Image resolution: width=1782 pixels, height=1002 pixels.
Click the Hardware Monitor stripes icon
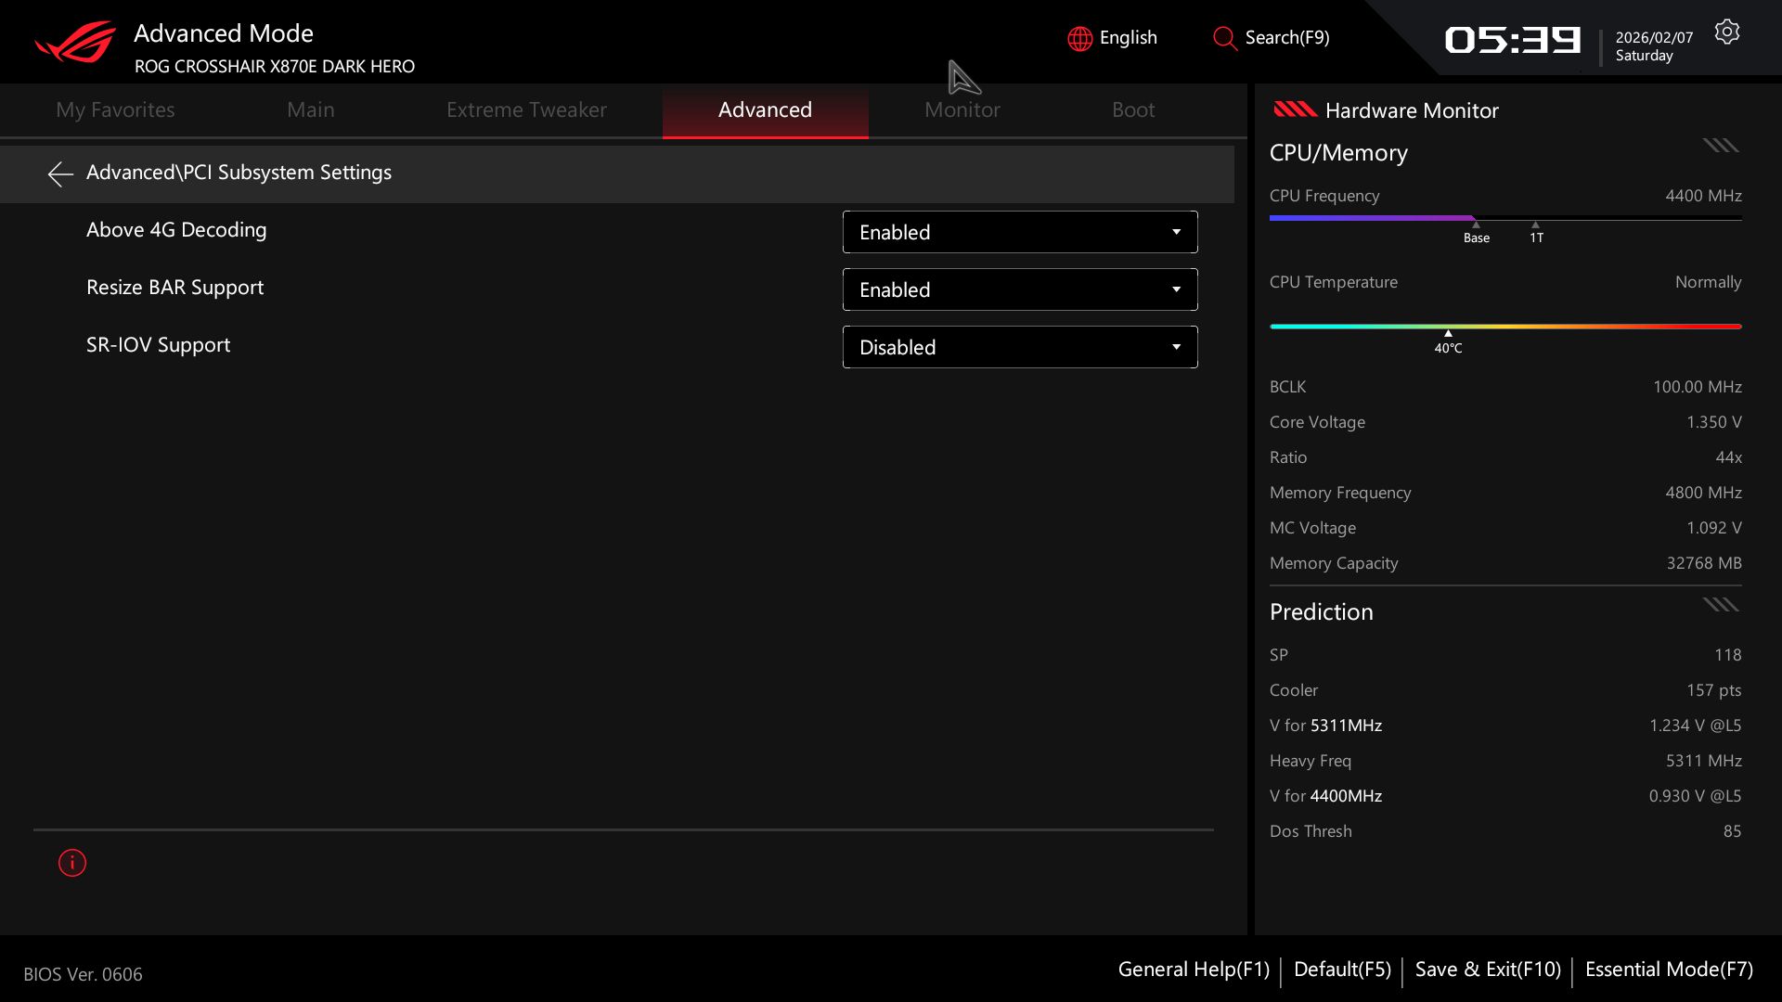coord(1295,110)
